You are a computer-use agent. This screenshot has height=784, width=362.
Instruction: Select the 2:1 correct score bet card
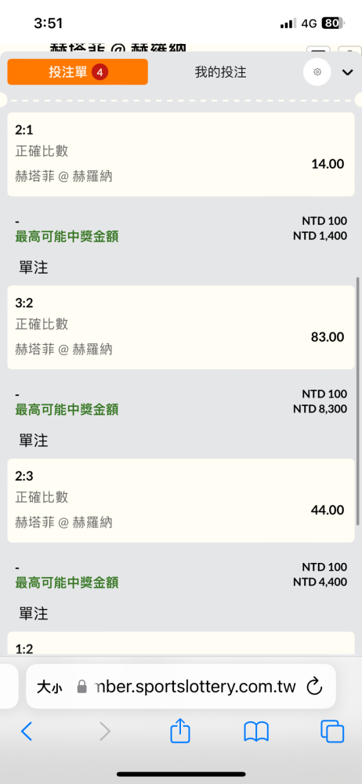click(x=181, y=154)
